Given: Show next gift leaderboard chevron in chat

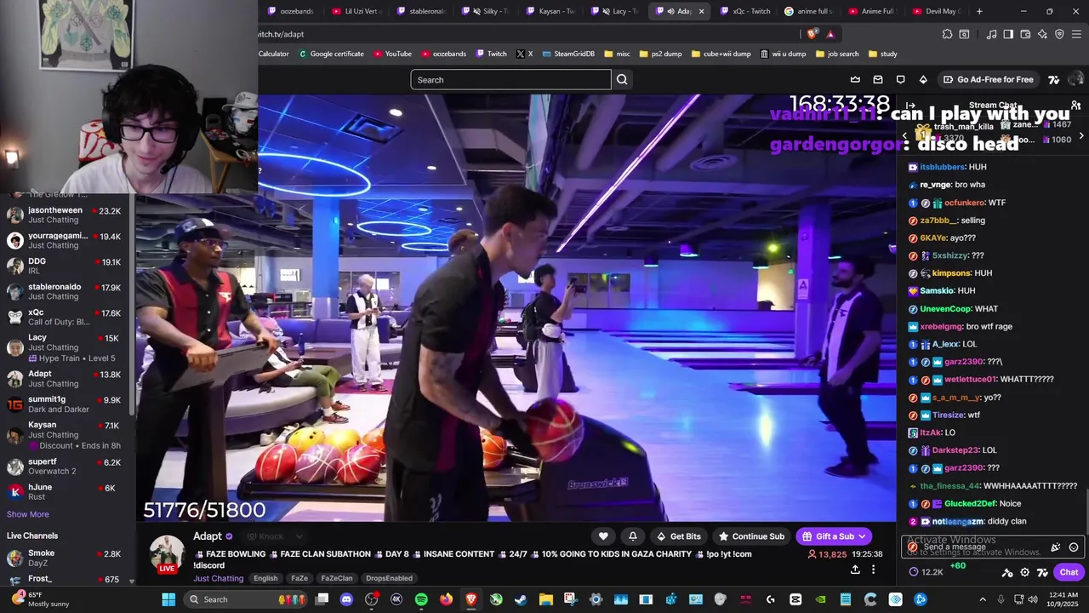Looking at the screenshot, I should (1081, 136).
